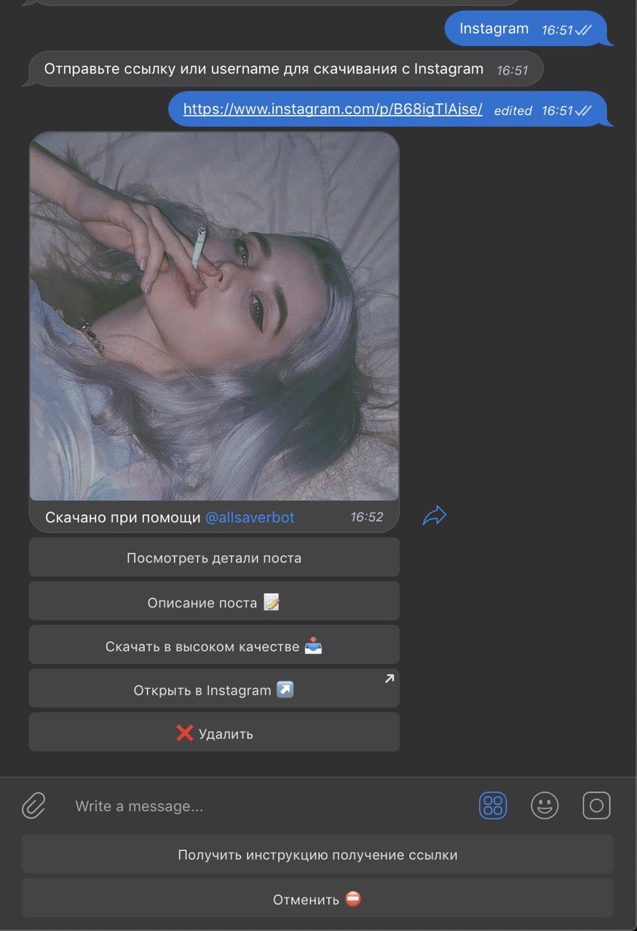Click the "edited" label on the link message
This screenshot has height=931, width=637.
[x=513, y=111]
